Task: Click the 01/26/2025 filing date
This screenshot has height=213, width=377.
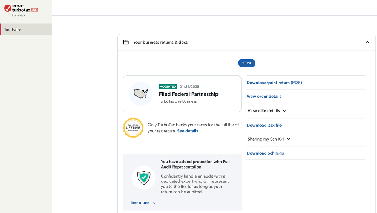Action: [189, 87]
